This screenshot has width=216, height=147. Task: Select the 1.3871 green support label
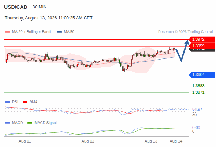click(198, 92)
